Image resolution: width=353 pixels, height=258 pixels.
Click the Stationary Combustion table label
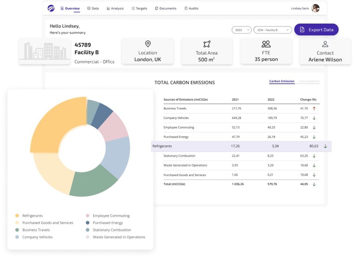click(179, 156)
